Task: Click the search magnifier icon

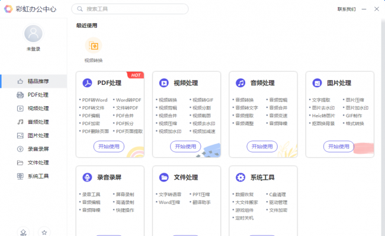Action: (x=80, y=9)
